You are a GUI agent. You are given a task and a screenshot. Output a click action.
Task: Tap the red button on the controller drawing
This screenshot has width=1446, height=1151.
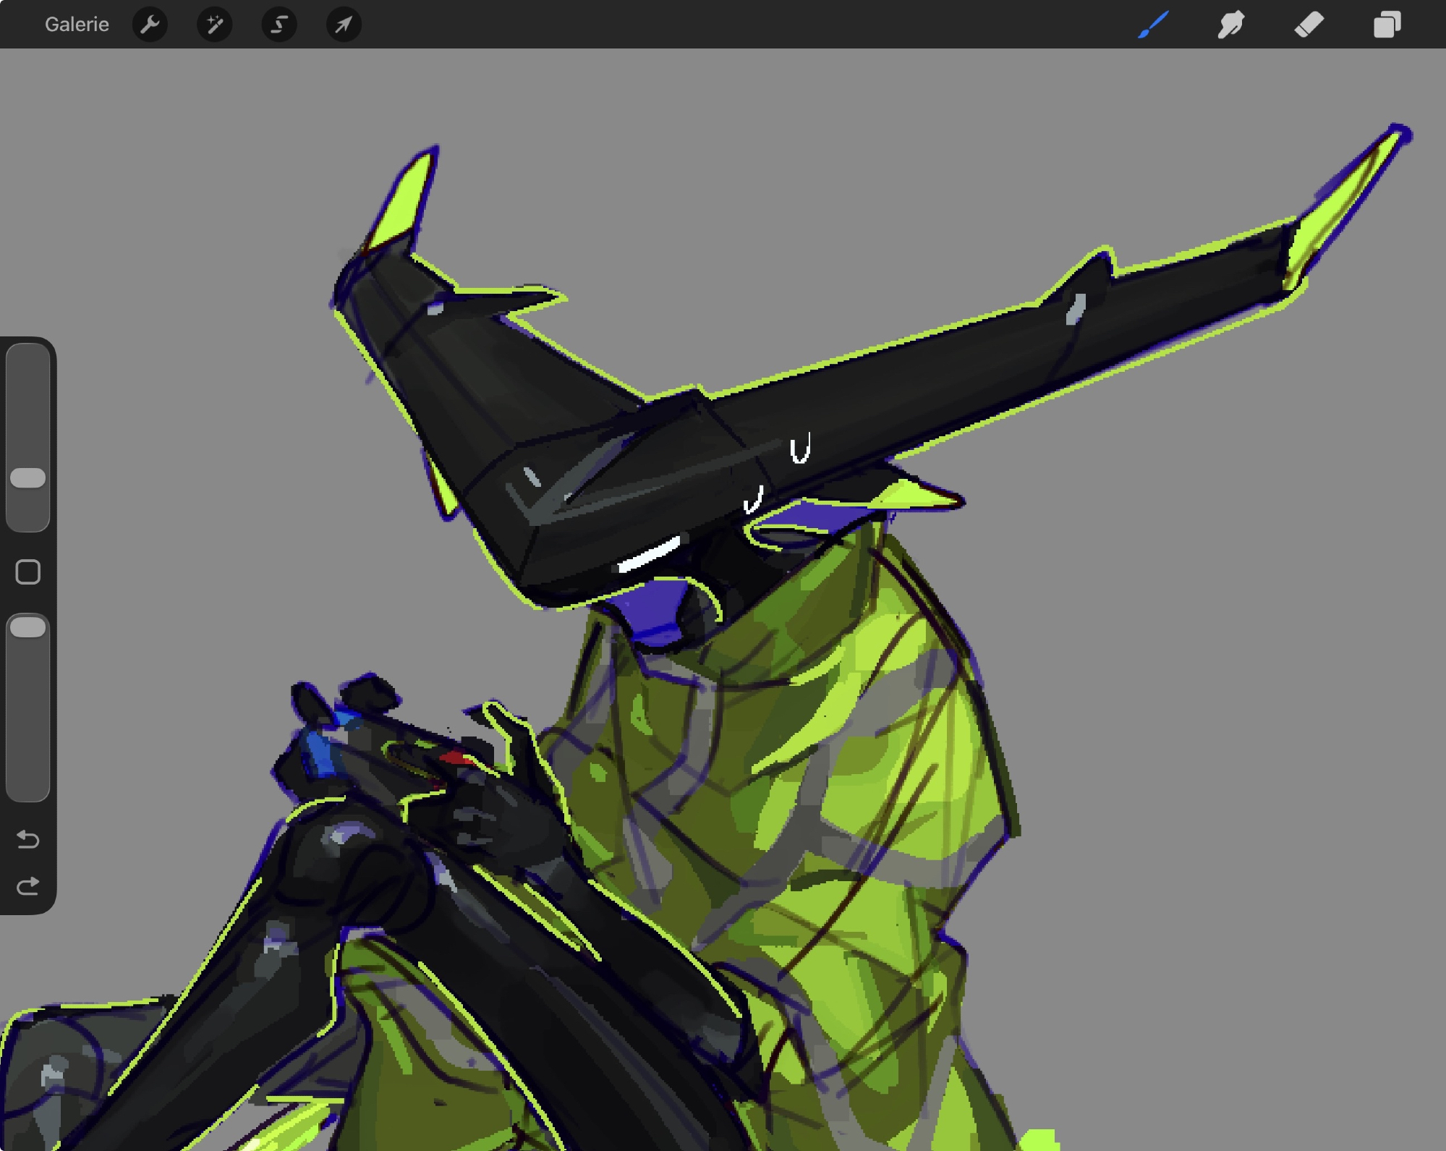click(x=454, y=758)
